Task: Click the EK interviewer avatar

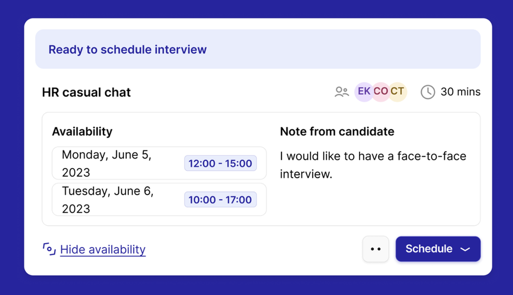Action: click(363, 92)
